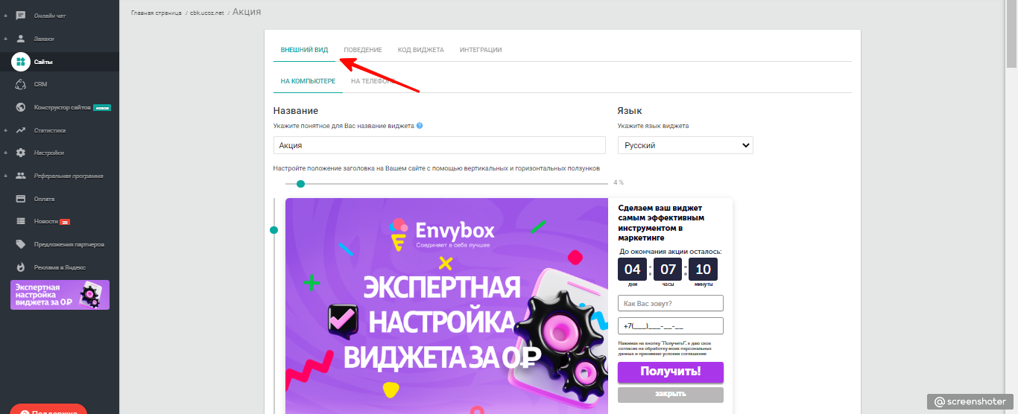This screenshot has width=1018, height=414.
Task: Open the Онлайн чат chat icon
Action: pos(21,15)
